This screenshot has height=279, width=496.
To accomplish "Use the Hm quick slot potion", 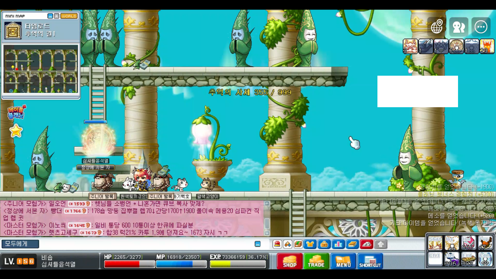I will (x=469, y=243).
